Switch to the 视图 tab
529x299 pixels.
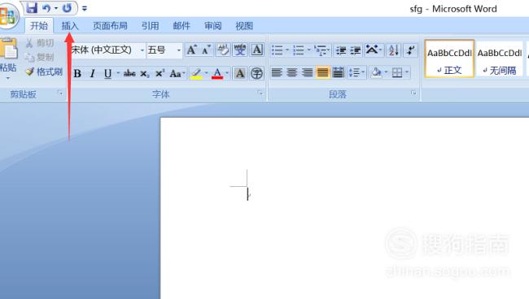(x=244, y=25)
